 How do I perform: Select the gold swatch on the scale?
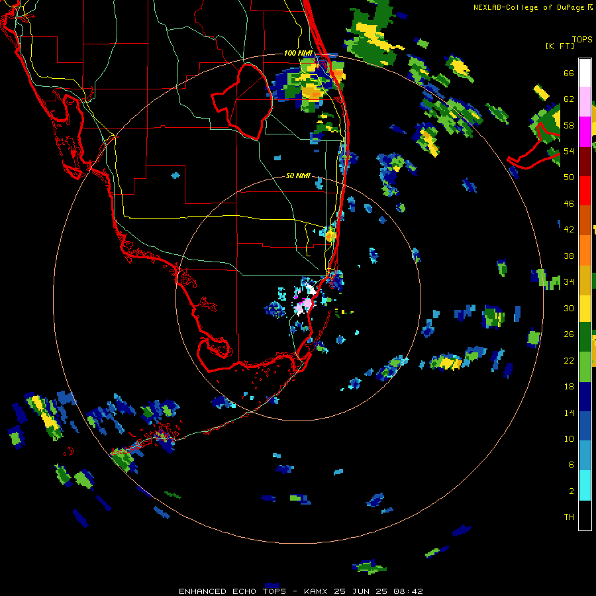pyautogui.click(x=585, y=279)
